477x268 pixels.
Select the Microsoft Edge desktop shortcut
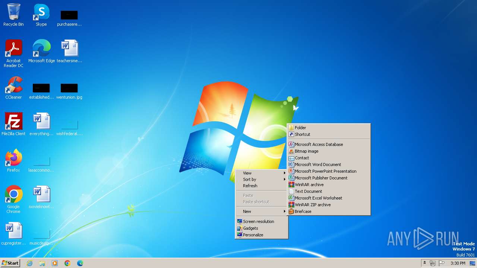(41, 51)
